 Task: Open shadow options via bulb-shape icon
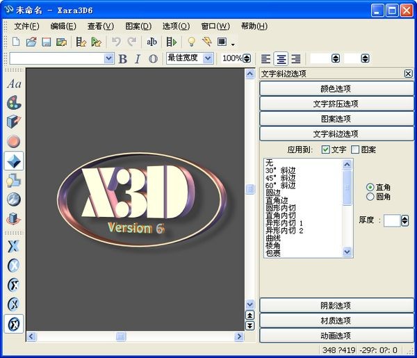(x=14, y=181)
